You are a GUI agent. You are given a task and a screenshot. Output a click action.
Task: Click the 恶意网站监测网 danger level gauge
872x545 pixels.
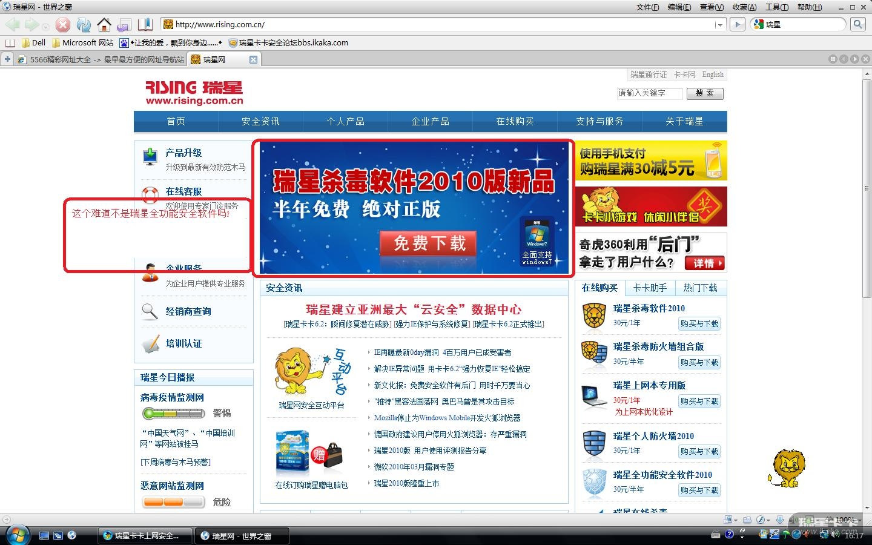click(x=173, y=502)
